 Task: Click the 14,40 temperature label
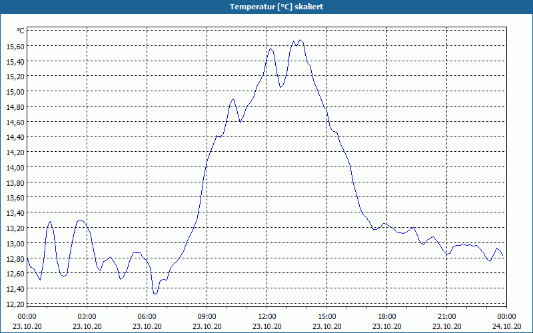15,137
